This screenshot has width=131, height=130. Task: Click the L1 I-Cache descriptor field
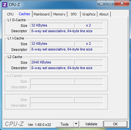coord(66,49)
